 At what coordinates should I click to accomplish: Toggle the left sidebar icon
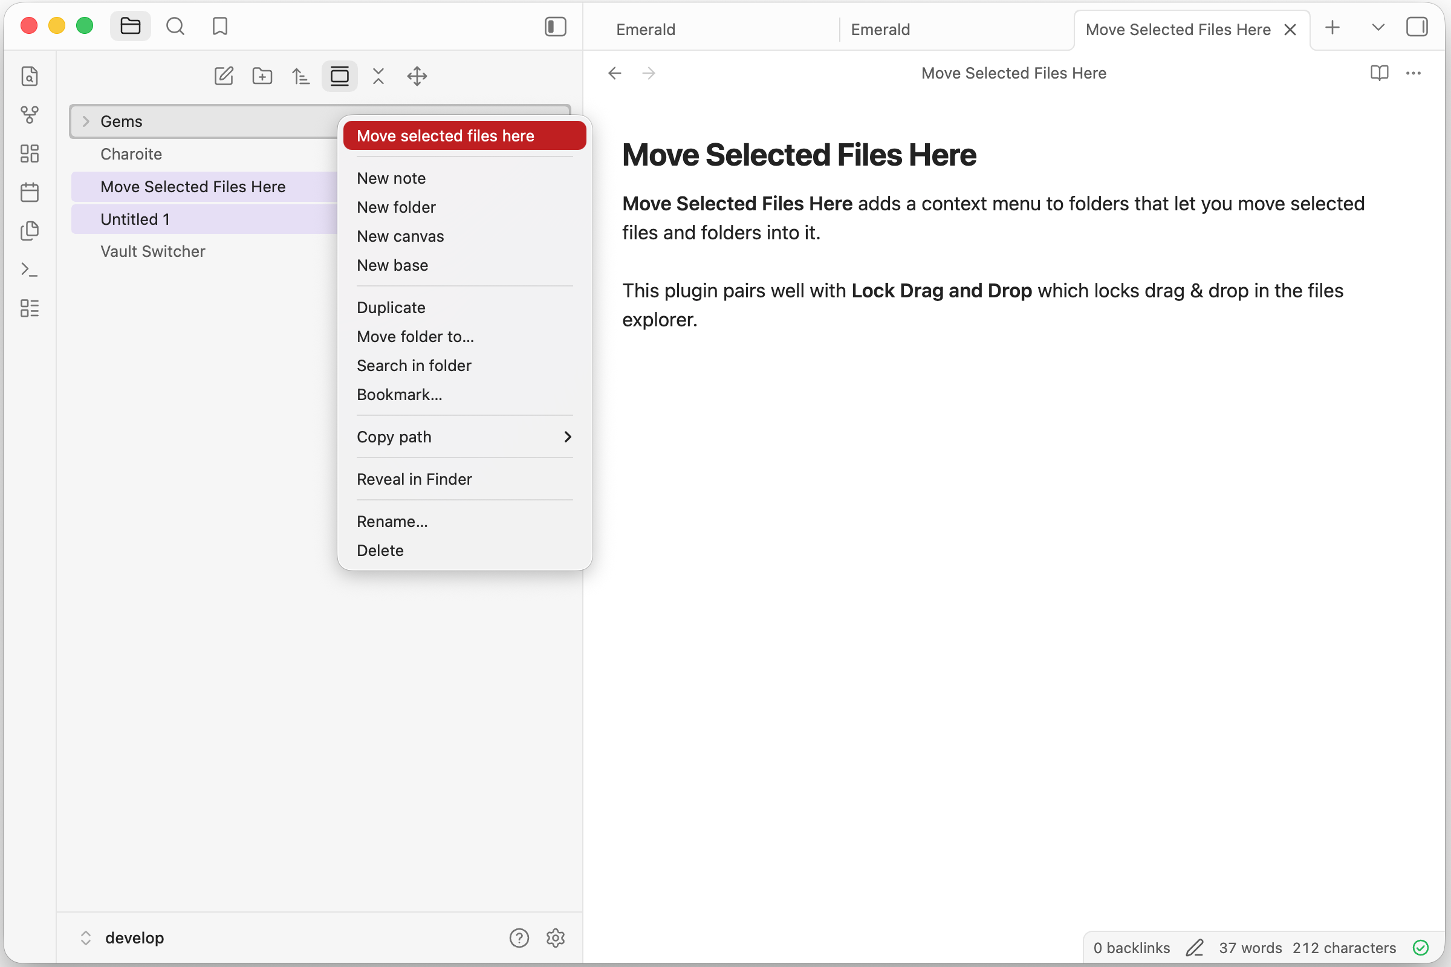(x=555, y=27)
